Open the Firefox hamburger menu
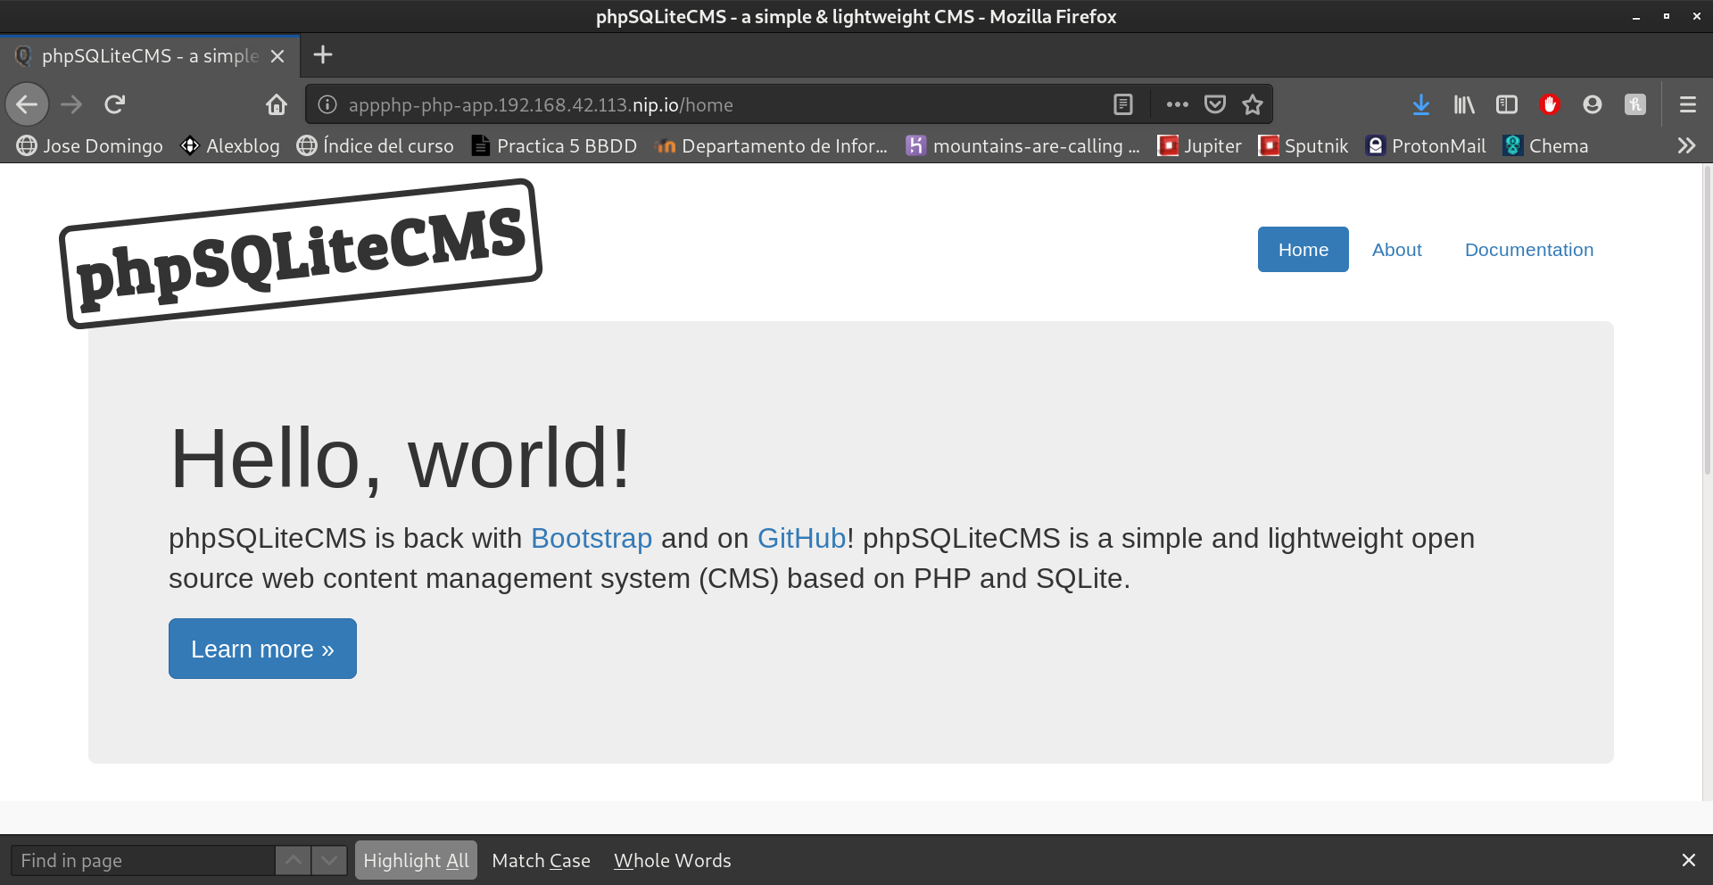 (1687, 104)
